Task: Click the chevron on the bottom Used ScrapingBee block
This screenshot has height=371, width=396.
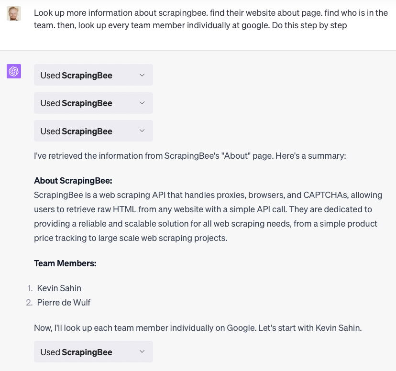Action: [x=142, y=351]
